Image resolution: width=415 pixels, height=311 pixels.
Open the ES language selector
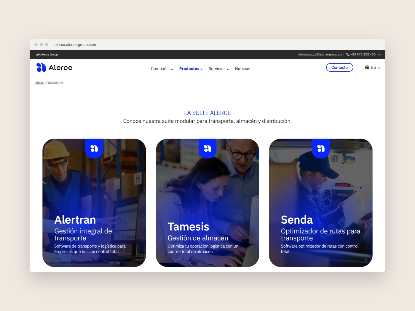click(373, 68)
